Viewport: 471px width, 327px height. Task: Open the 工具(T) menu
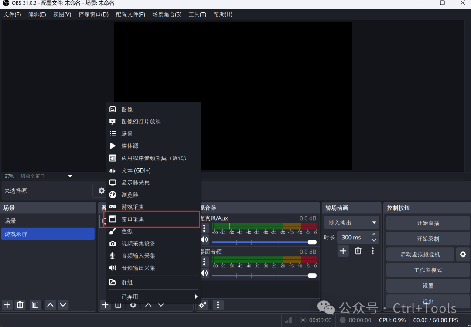(x=197, y=14)
